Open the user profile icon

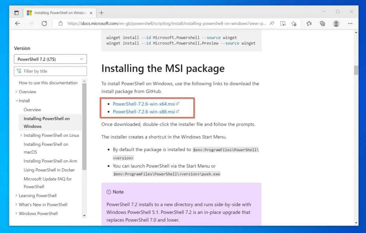tap(336, 23)
